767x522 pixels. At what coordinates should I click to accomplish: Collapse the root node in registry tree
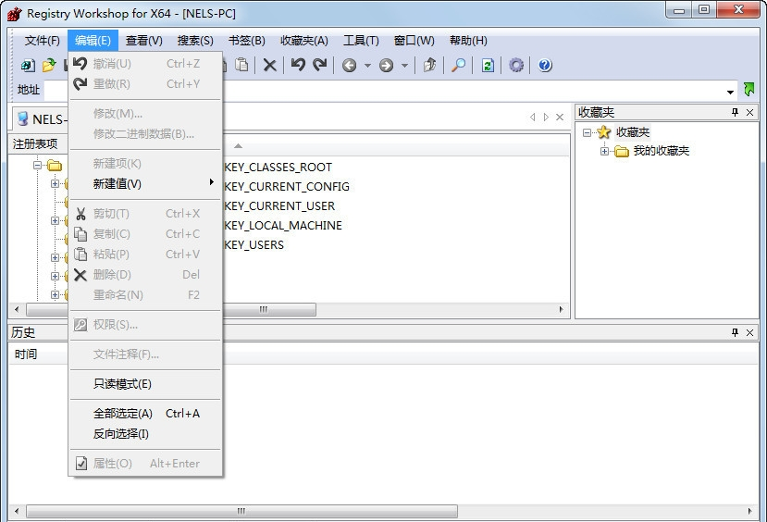37,166
